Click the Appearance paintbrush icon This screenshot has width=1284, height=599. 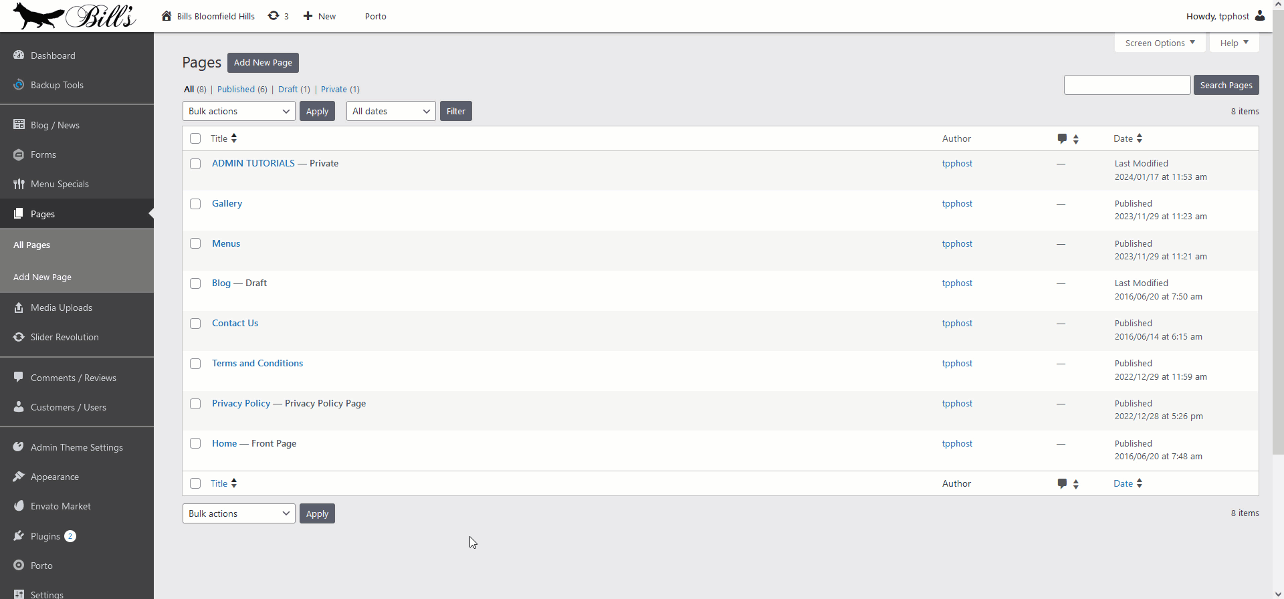tap(19, 477)
